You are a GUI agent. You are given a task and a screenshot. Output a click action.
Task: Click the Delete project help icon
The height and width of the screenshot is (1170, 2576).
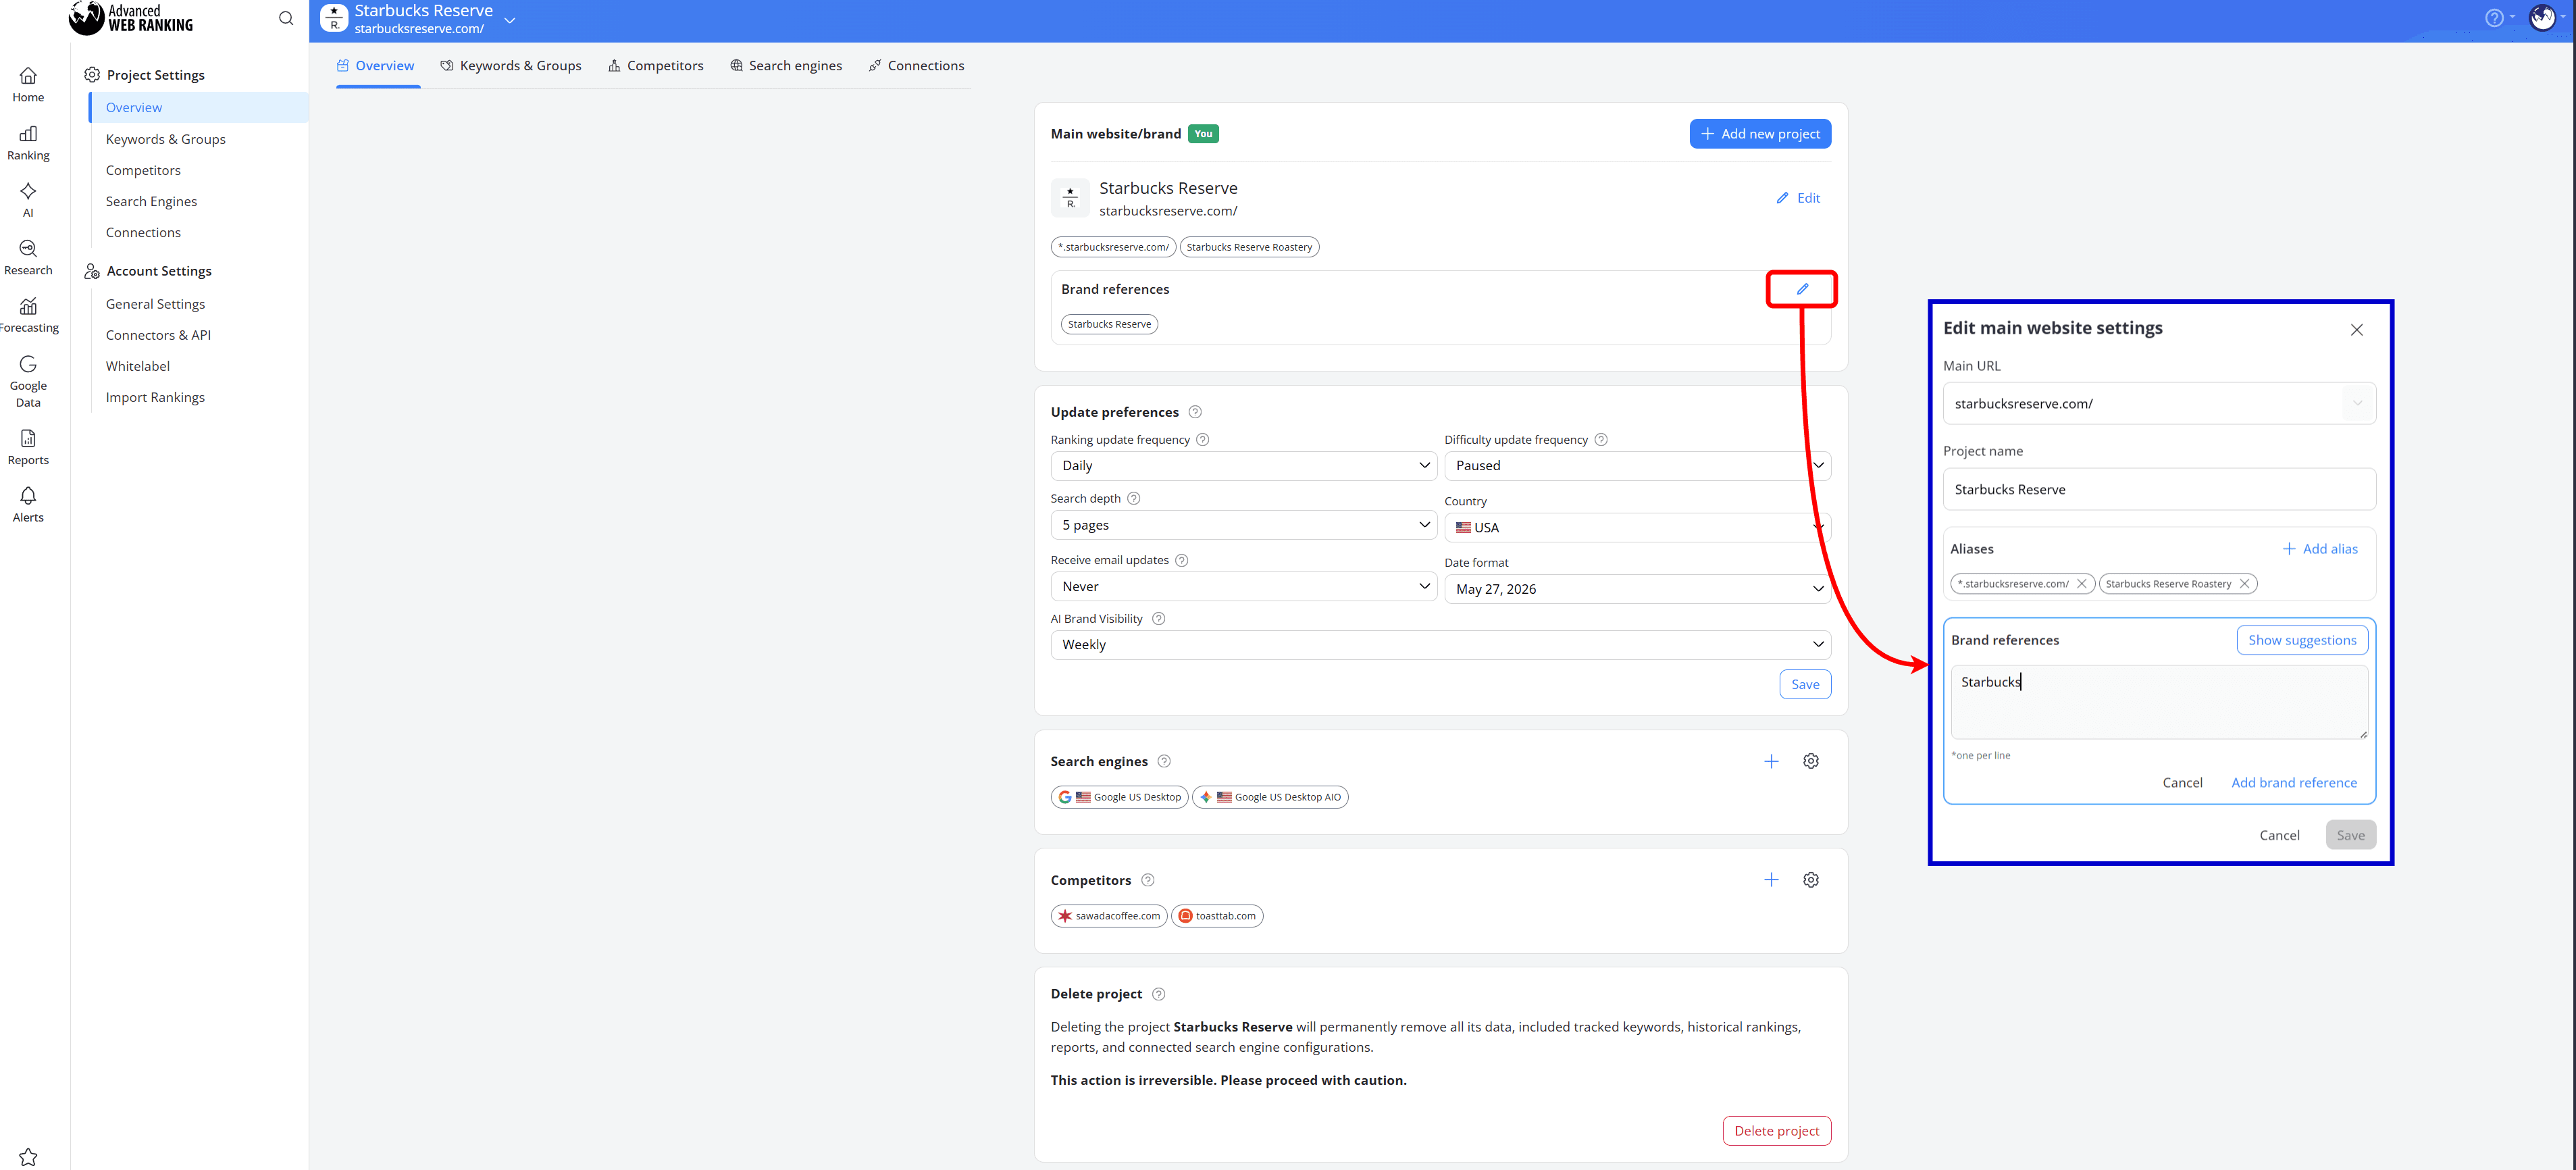point(1159,994)
